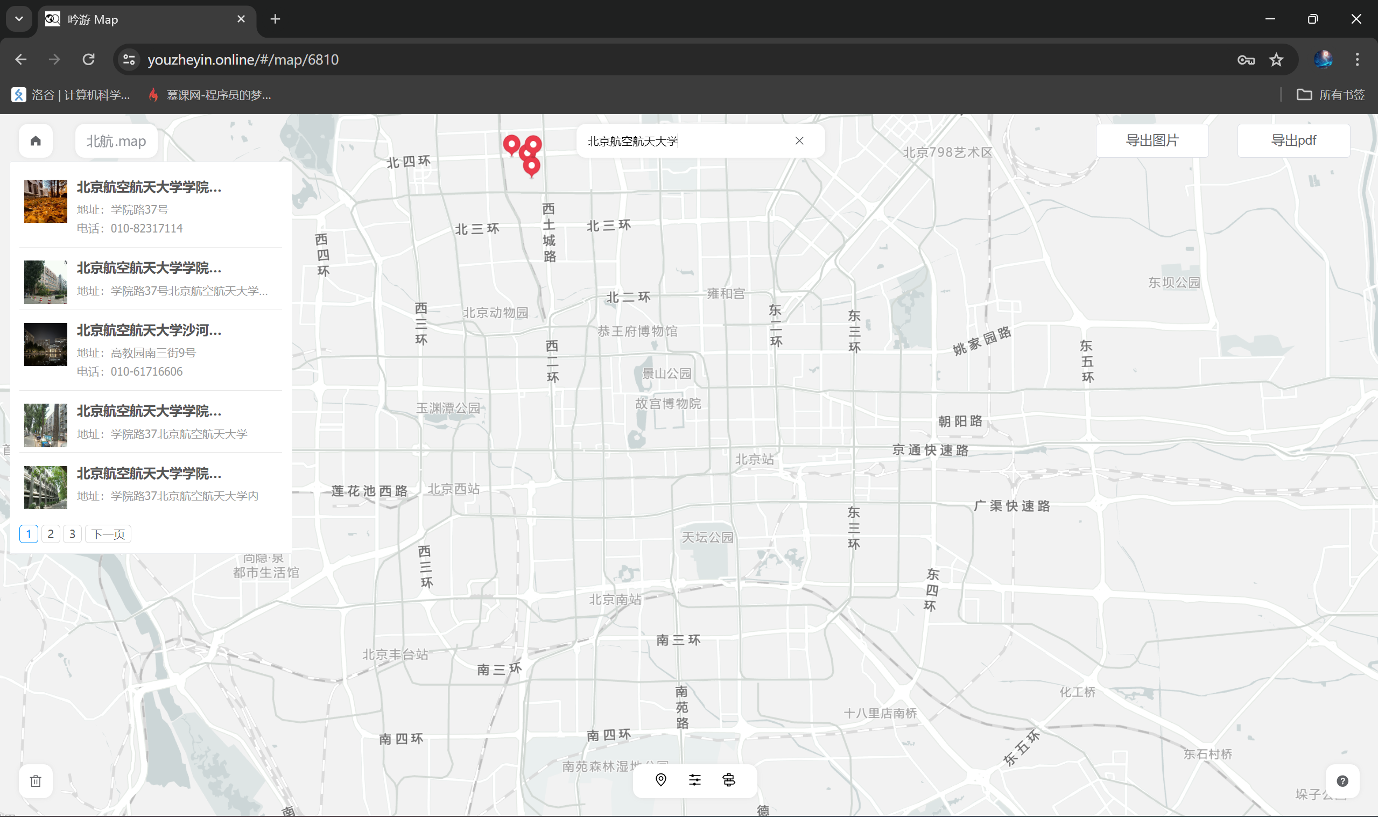Image resolution: width=1378 pixels, height=817 pixels.
Task: Go back in browser history
Action: point(21,59)
